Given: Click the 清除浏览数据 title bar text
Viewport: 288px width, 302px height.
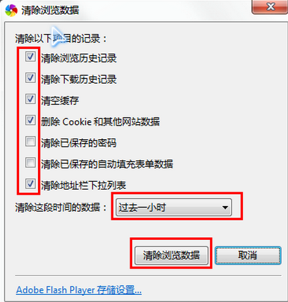Looking at the screenshot, I should point(50,10).
